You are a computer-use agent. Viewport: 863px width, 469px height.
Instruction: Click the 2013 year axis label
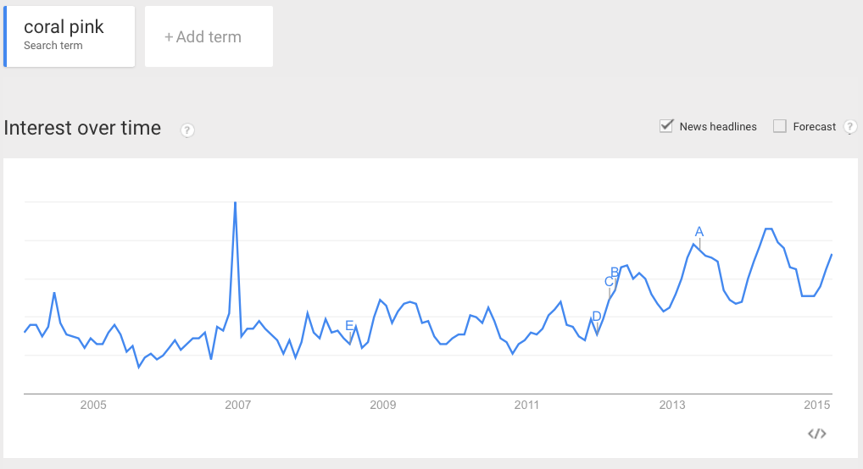(x=672, y=406)
